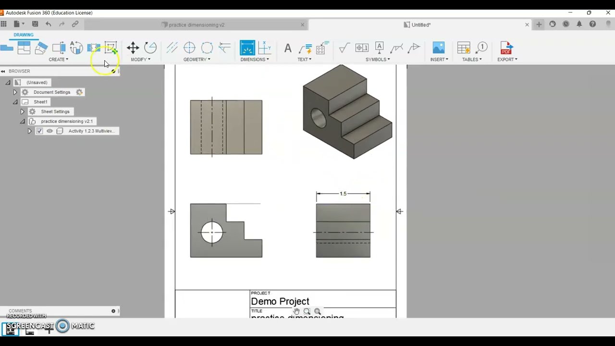Open the CREATE dropdown
Screen dimensions: 615x346
59,60
